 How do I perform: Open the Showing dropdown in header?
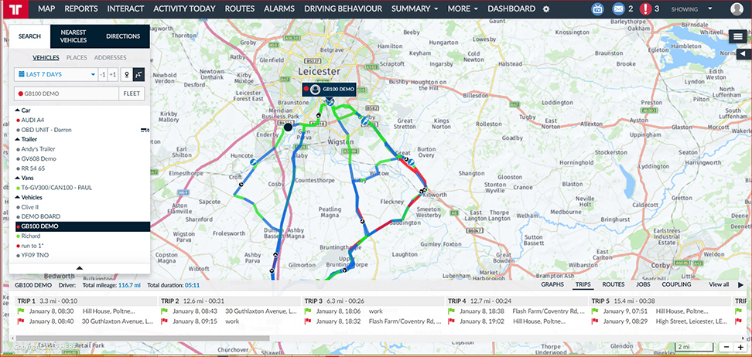693,9
